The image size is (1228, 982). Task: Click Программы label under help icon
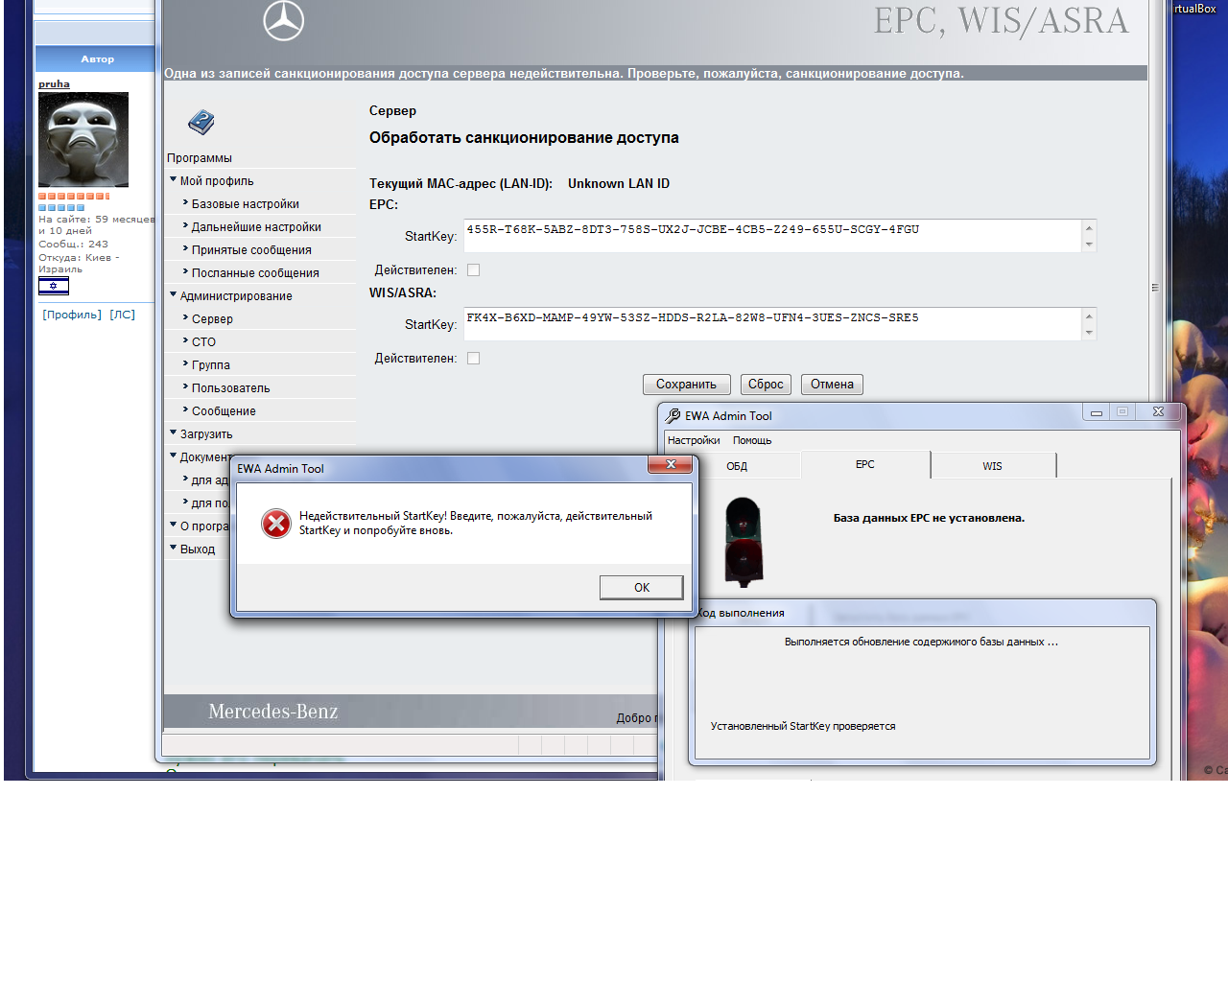coord(200,158)
